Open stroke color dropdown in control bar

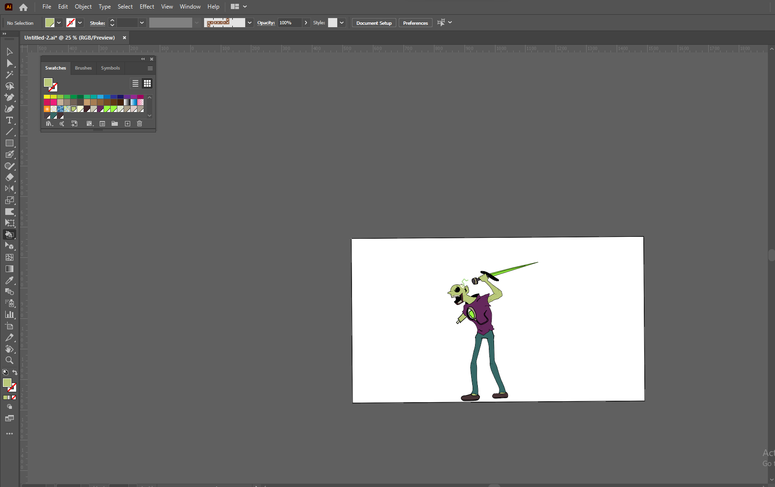[x=80, y=23]
